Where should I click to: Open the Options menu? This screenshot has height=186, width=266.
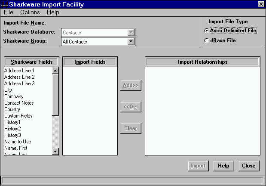(30, 12)
